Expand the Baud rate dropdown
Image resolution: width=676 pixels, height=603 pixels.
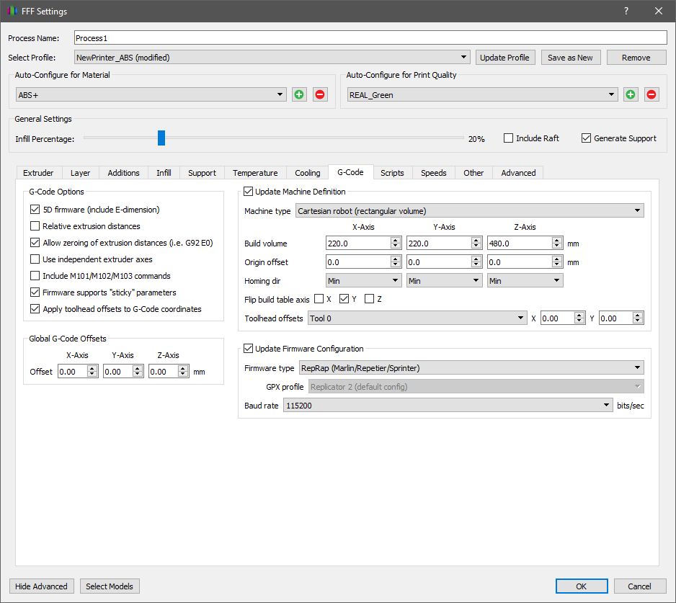click(x=447, y=406)
